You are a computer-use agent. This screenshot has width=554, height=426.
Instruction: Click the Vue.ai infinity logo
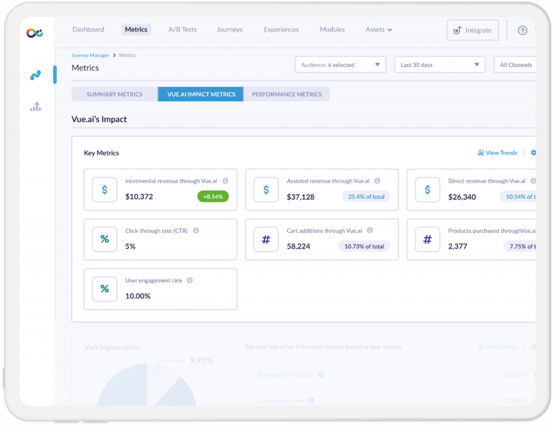pos(35,33)
